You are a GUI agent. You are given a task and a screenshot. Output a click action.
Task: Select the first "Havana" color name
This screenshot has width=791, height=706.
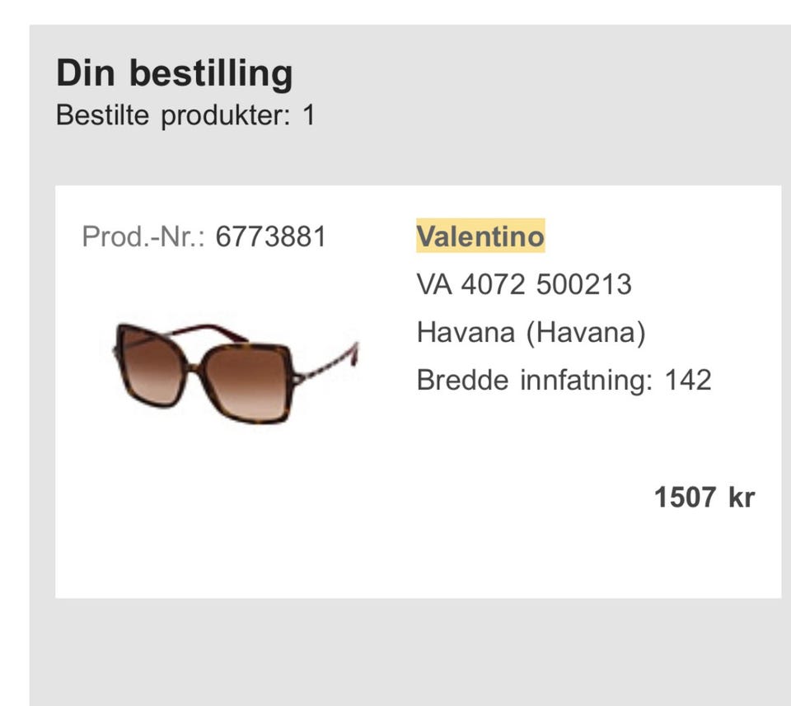point(466,333)
